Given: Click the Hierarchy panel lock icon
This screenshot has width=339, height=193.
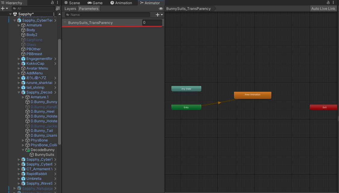Looking at the screenshot, I should [52, 3].
